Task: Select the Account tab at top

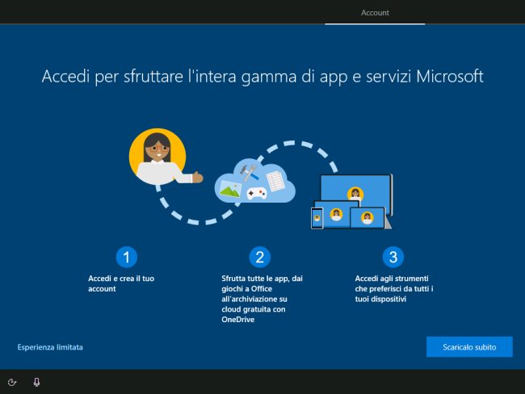Action: (x=375, y=13)
